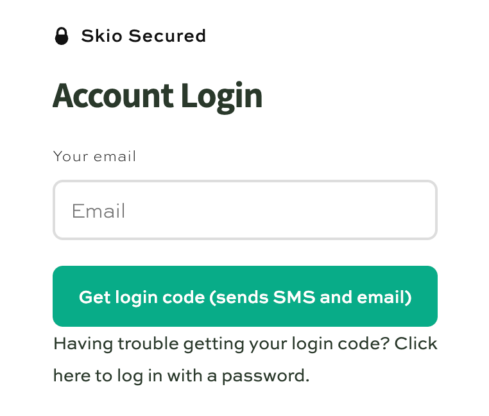Click the word Login in the heading
Viewport: 489px width, 416px height.
tap(222, 96)
